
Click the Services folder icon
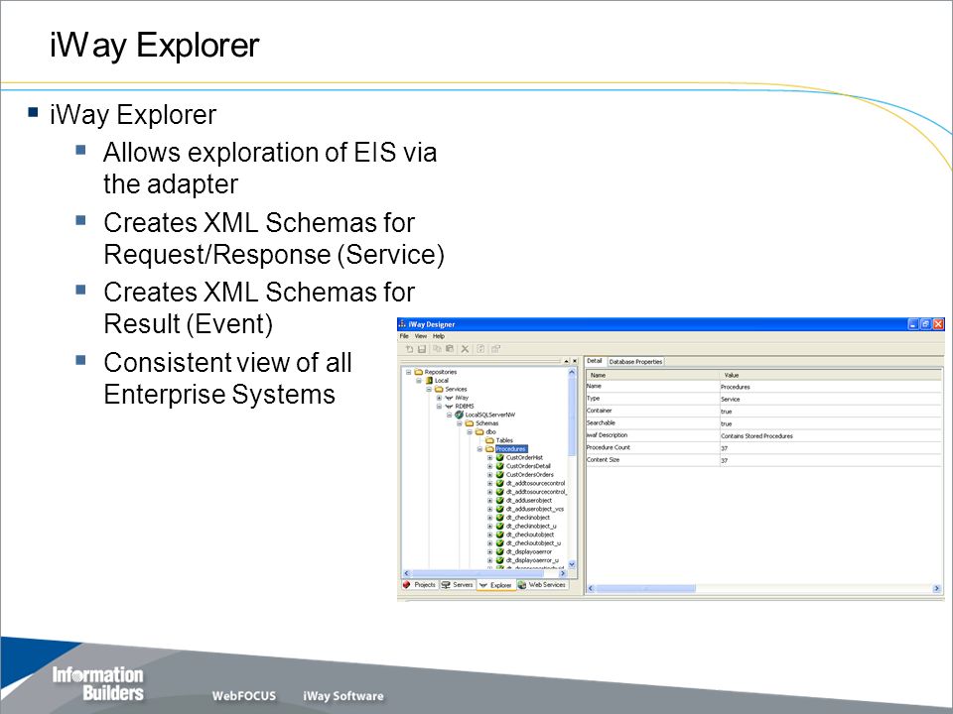coord(439,389)
